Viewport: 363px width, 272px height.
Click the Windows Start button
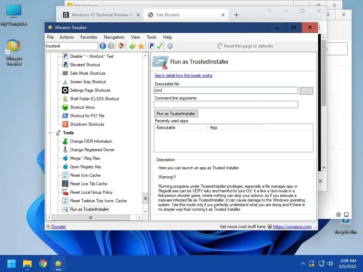[x=11, y=263]
